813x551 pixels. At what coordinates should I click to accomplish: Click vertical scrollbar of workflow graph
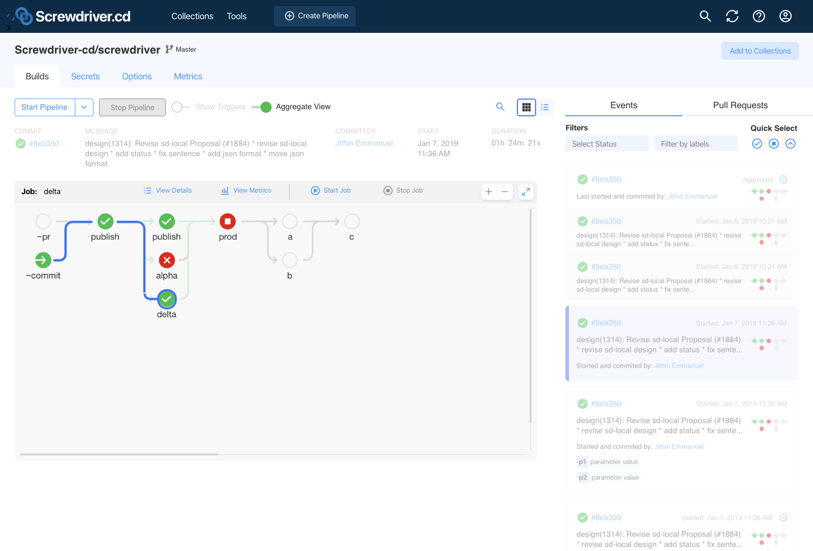point(530,316)
